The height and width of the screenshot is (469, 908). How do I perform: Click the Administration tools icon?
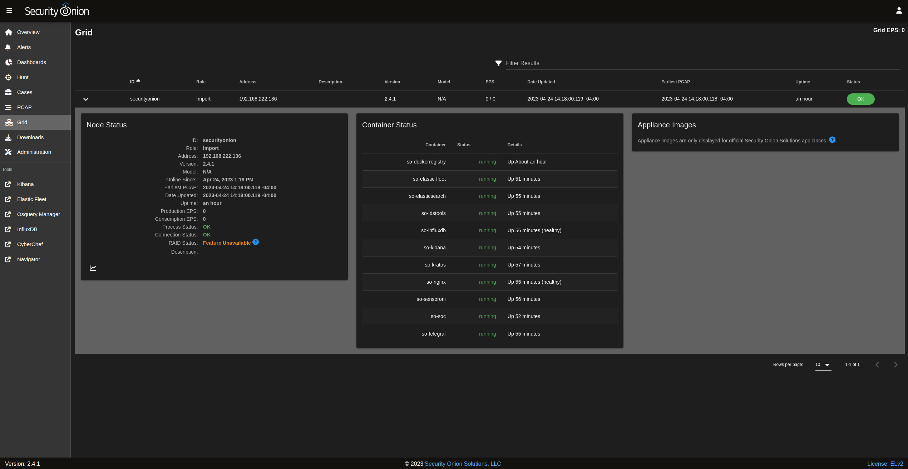(8, 152)
